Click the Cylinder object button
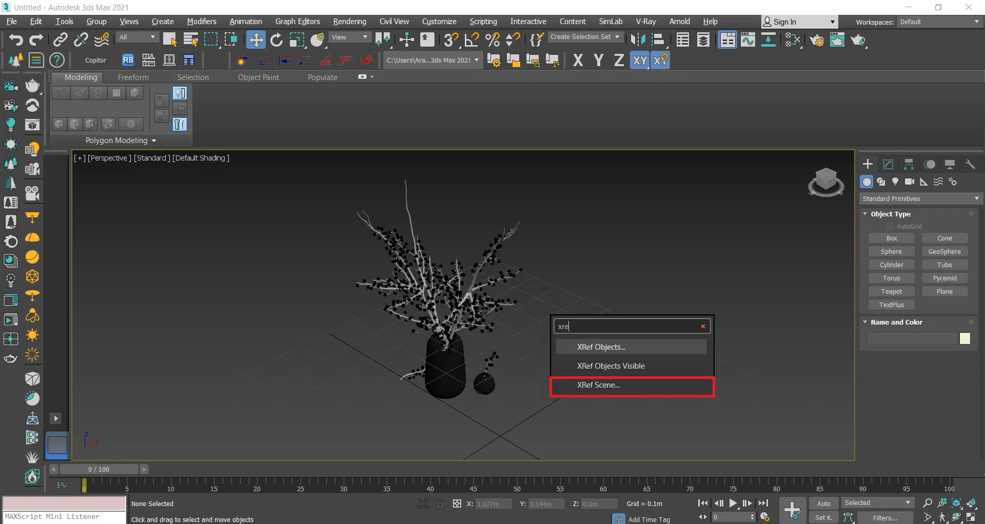 click(891, 265)
